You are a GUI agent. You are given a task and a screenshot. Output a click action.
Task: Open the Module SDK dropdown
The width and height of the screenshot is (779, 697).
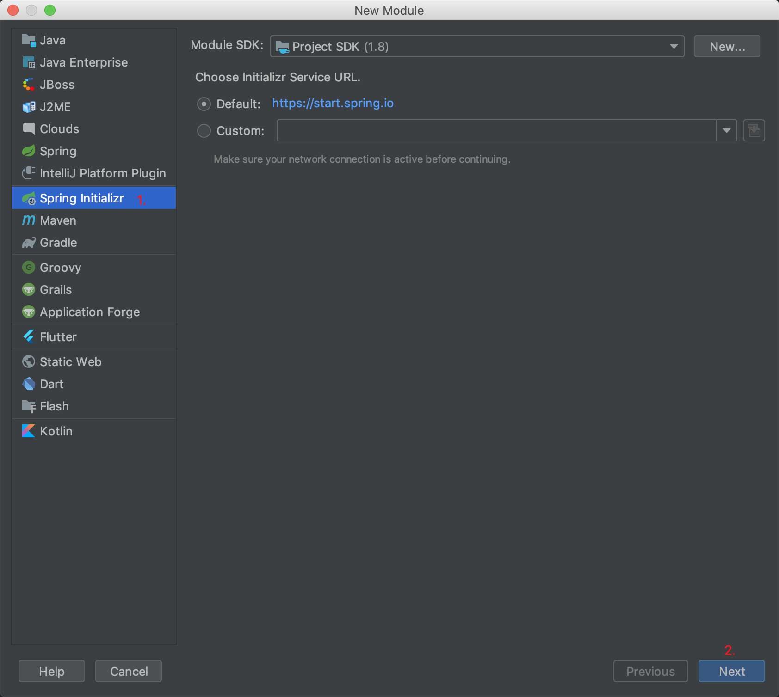pyautogui.click(x=477, y=46)
